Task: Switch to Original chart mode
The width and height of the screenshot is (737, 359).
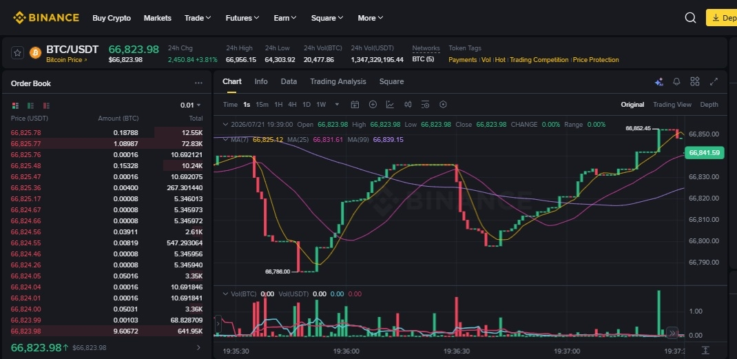Action: pos(633,105)
